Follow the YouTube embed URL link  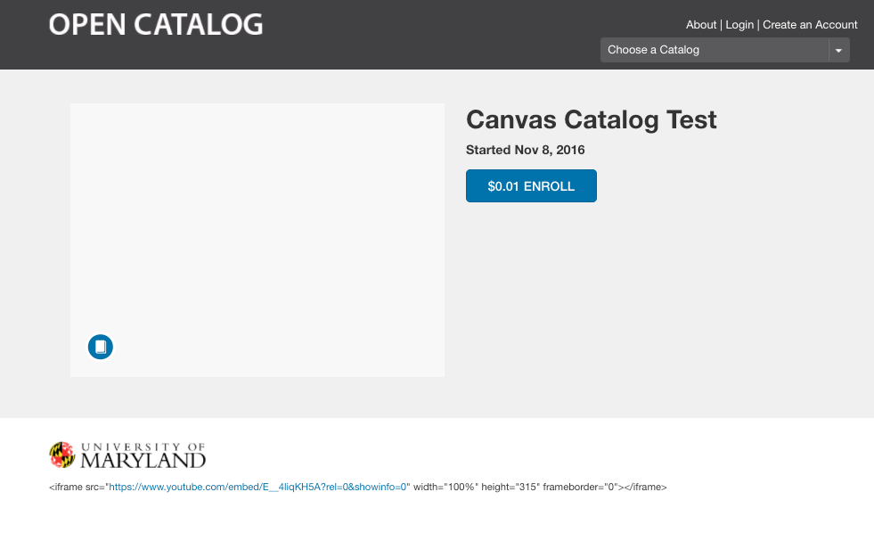(x=258, y=488)
